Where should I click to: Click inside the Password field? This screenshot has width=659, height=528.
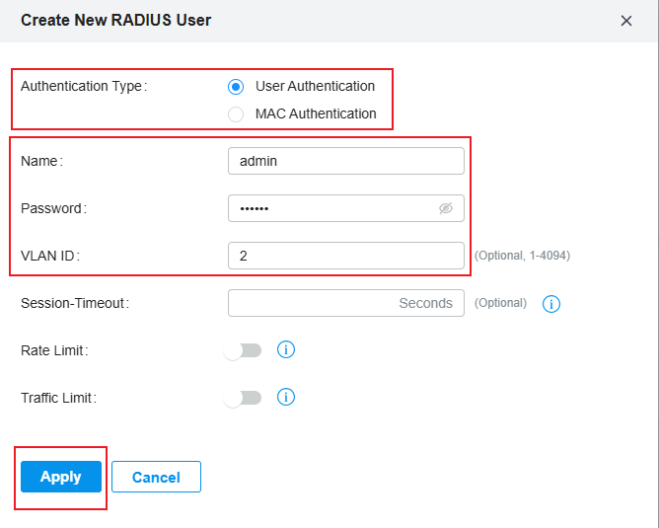(x=346, y=208)
